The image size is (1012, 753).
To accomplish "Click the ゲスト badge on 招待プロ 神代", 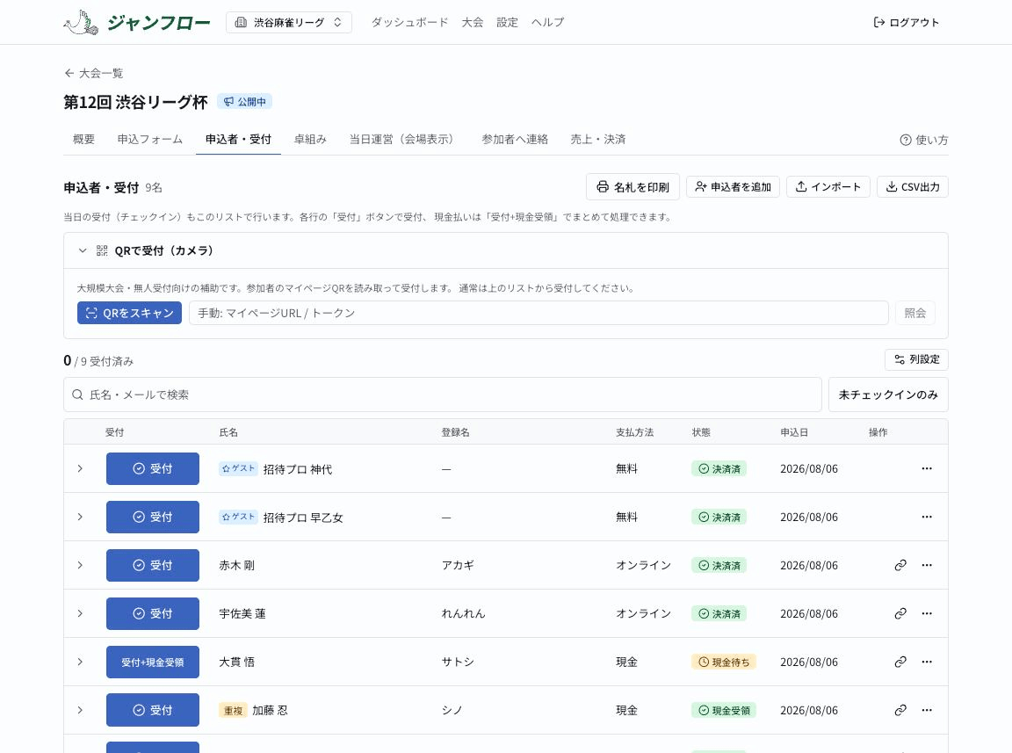I will [x=238, y=468].
